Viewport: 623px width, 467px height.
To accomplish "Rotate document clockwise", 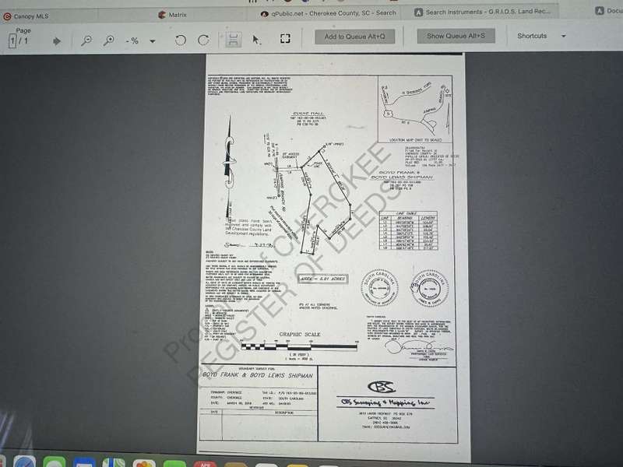I will coord(203,40).
